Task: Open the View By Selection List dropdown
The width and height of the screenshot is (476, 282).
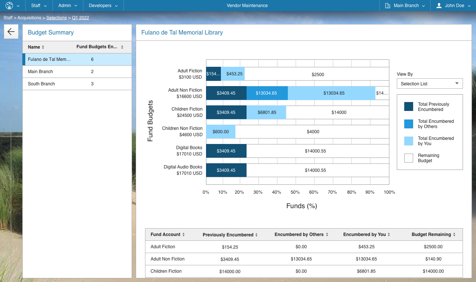Action: (430, 83)
